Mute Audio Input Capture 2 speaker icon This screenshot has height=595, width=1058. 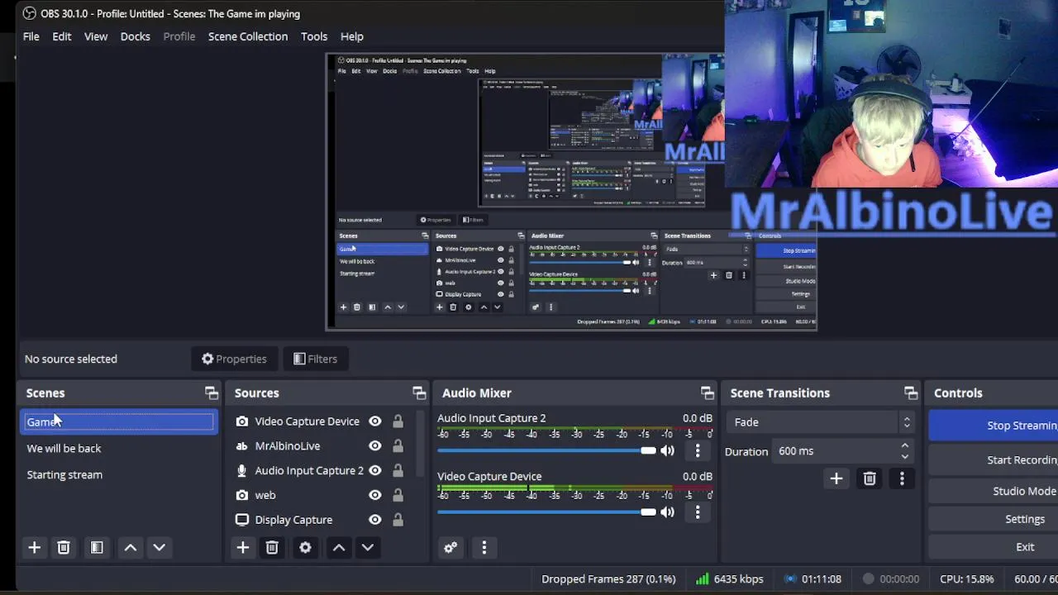(x=667, y=450)
